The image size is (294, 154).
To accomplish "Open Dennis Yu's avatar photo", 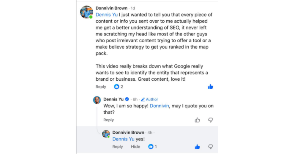I will (x=97, y=100).
